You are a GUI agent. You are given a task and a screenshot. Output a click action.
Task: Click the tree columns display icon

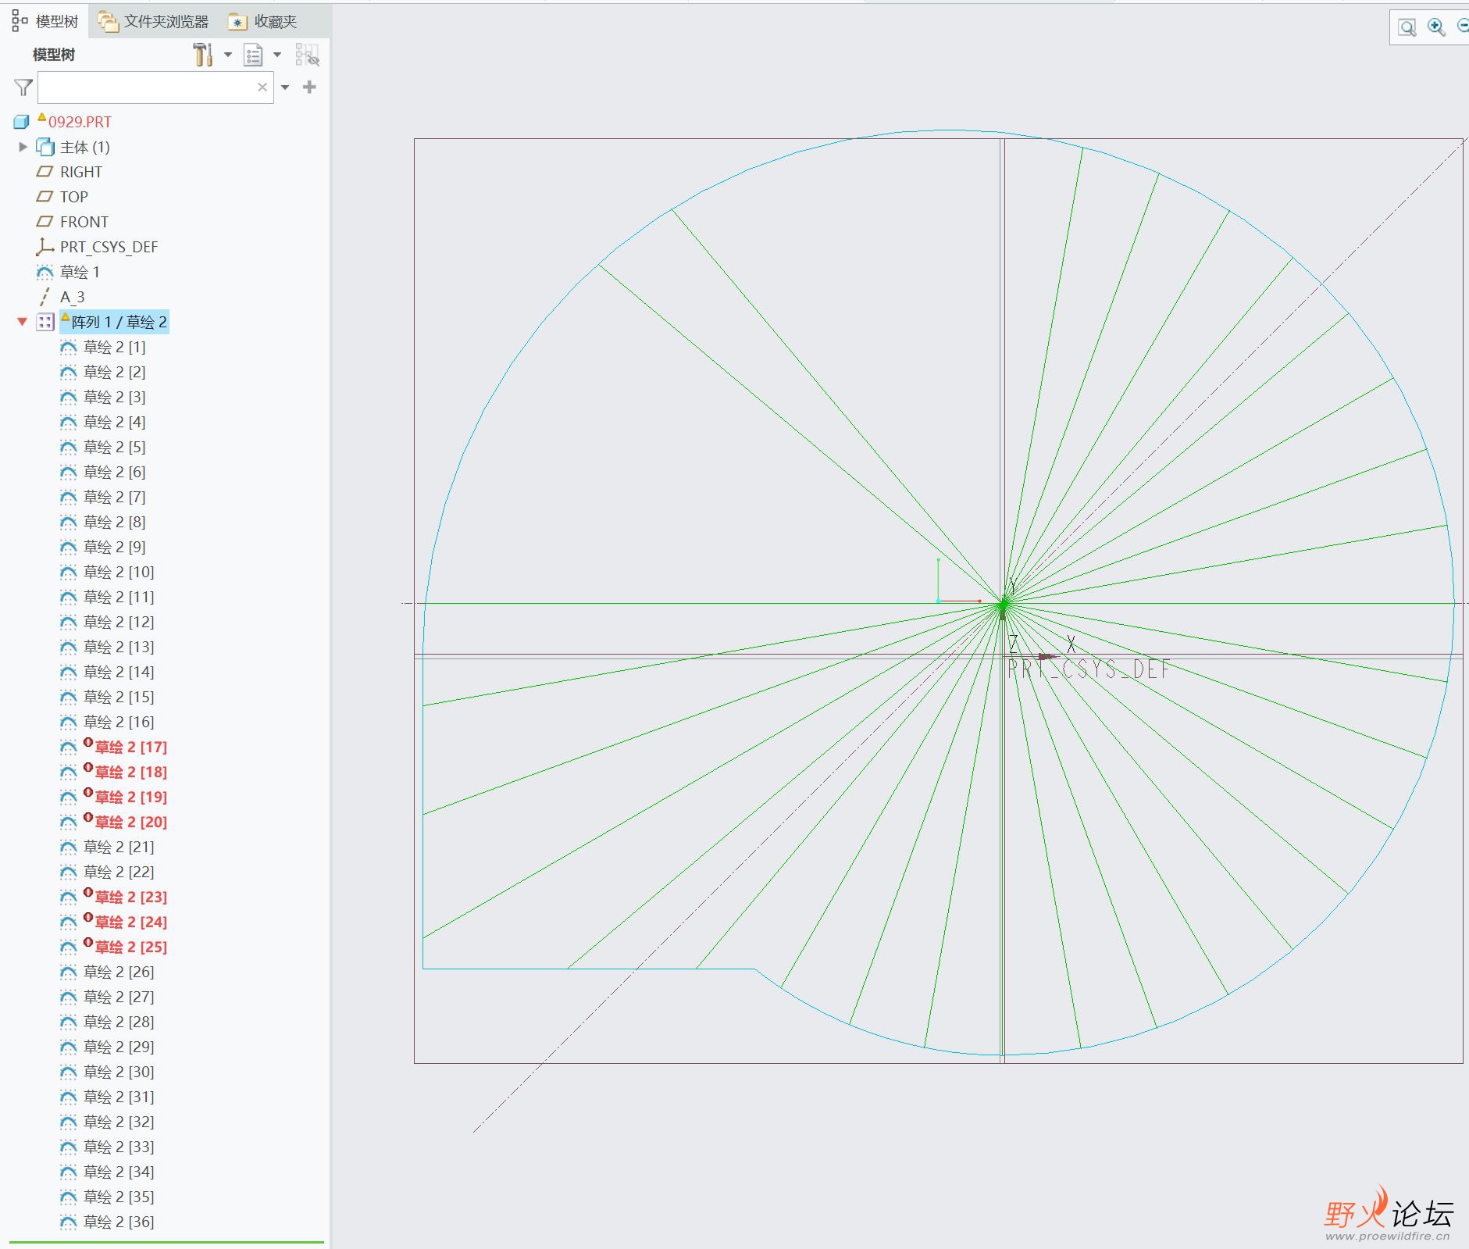tap(253, 55)
